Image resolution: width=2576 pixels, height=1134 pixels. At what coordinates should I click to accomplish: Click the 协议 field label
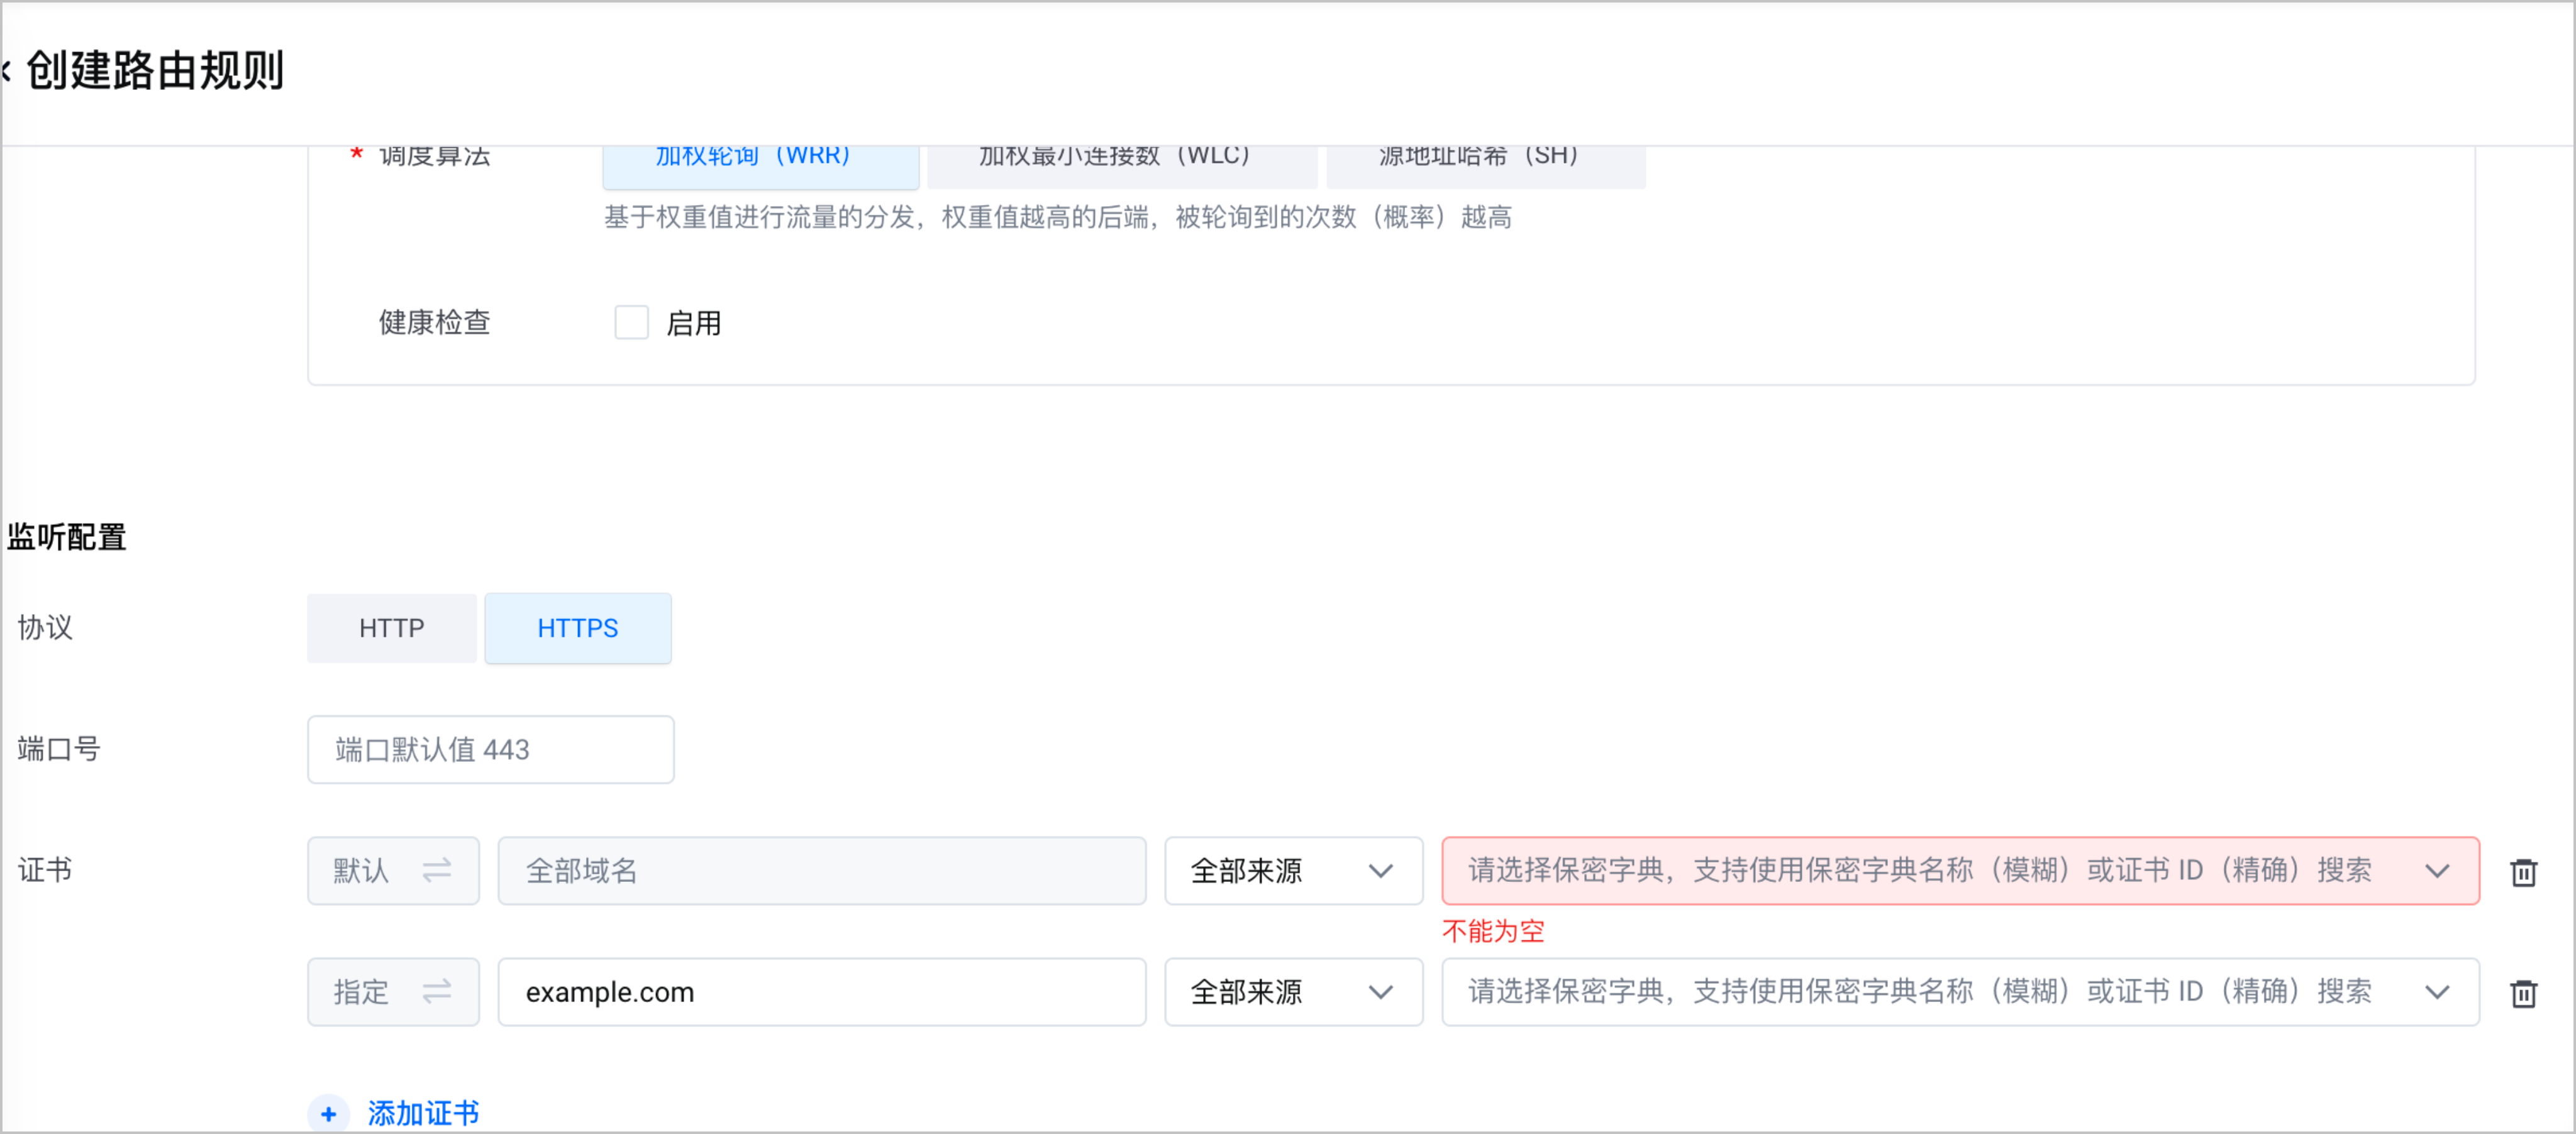pos(45,627)
